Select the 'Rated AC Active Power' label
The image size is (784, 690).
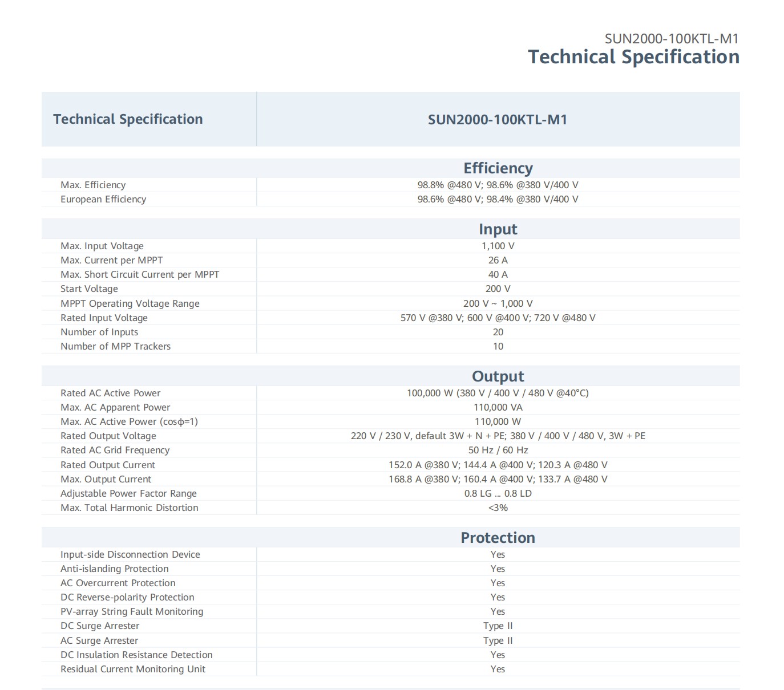click(x=111, y=393)
